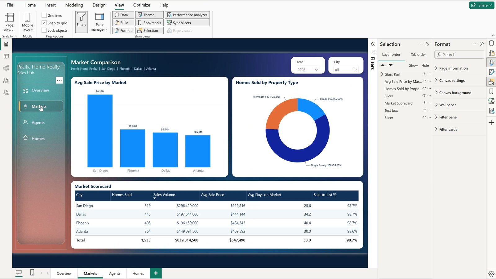Uncheck Snap to grid
This screenshot has height=279, width=496.
point(44,23)
